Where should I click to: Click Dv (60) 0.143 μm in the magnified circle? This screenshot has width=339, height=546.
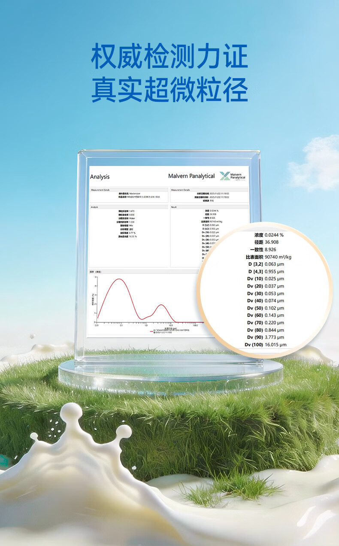pos(266,315)
